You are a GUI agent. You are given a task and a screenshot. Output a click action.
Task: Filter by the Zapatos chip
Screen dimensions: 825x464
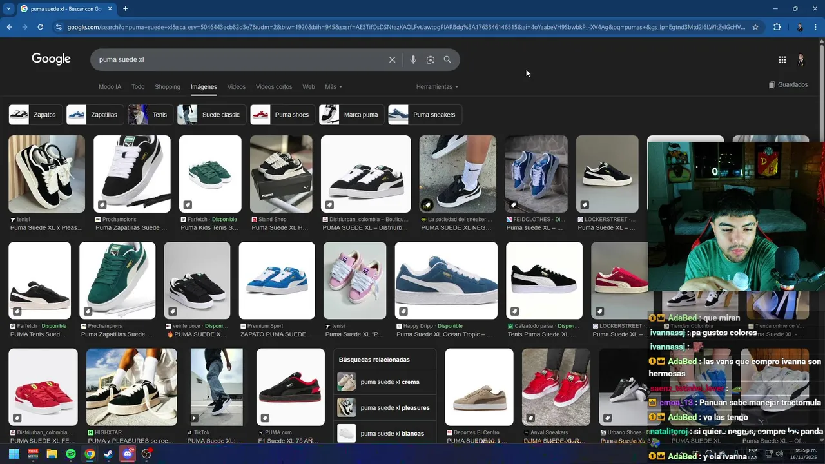point(35,115)
